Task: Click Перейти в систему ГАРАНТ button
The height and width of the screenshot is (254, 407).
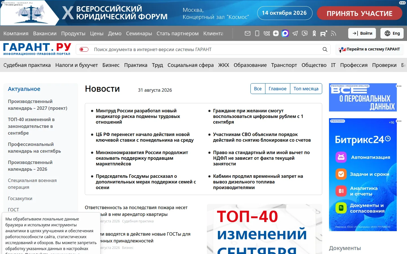Action: (x=369, y=49)
